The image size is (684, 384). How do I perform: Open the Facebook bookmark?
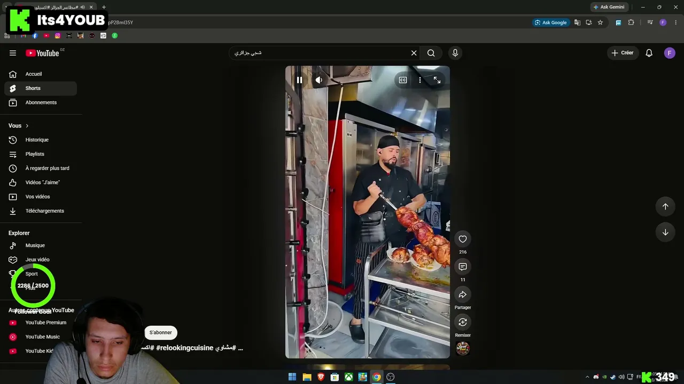tap(35, 36)
